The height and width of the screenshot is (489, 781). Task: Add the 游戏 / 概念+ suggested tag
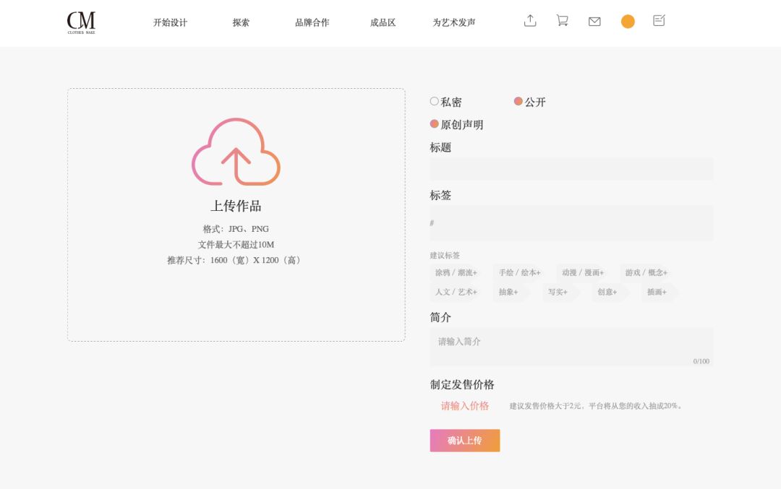646,272
